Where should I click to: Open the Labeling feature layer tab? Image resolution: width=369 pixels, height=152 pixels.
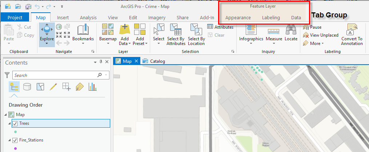click(271, 18)
